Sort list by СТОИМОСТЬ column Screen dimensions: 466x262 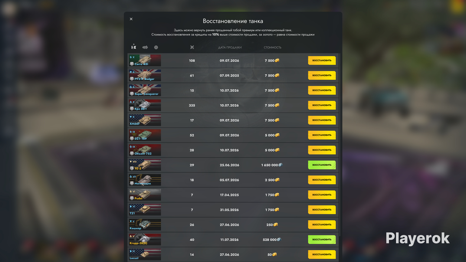[272, 47]
